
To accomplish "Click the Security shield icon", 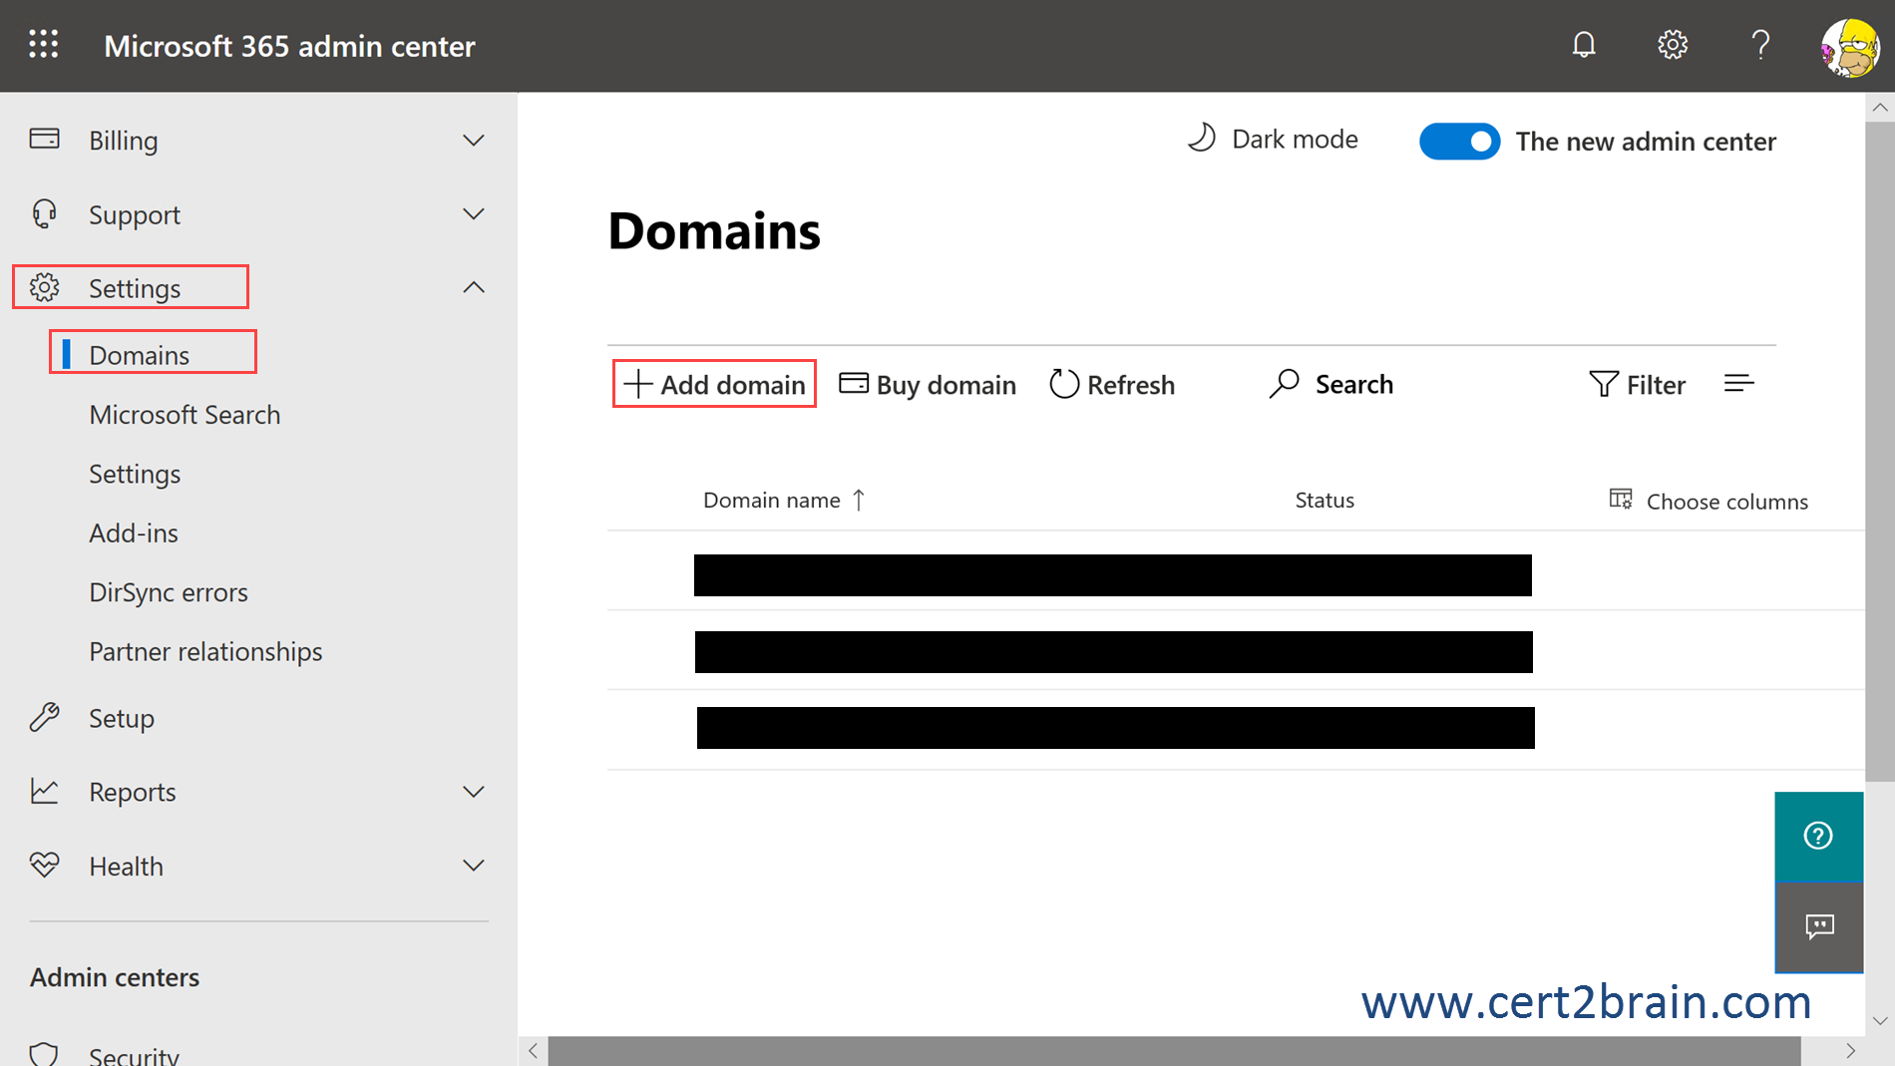I will (45, 1053).
